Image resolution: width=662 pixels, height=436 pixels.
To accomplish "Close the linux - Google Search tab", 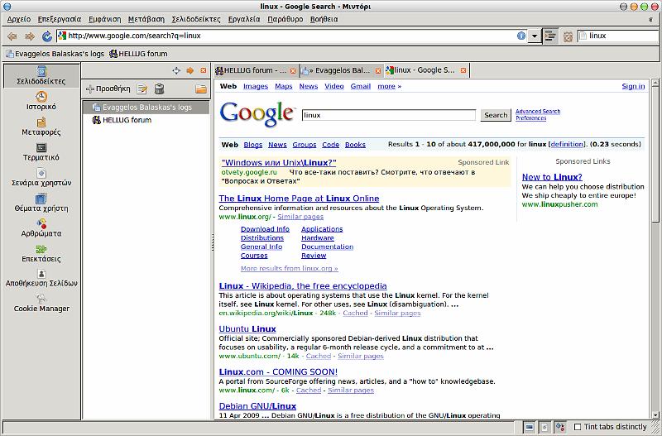I will [463, 70].
